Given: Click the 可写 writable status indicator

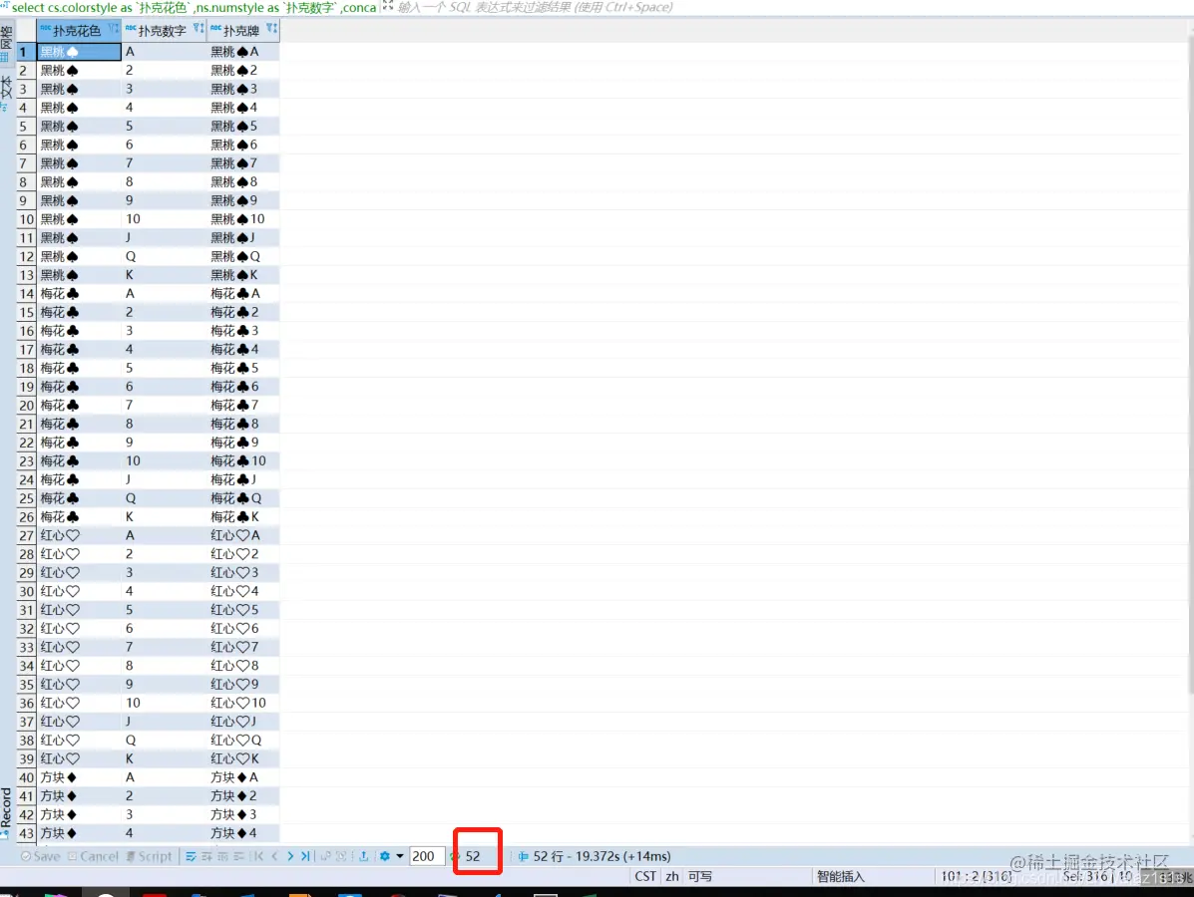Looking at the screenshot, I should point(700,876).
